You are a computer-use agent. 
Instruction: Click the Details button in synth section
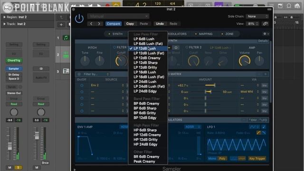263,41
